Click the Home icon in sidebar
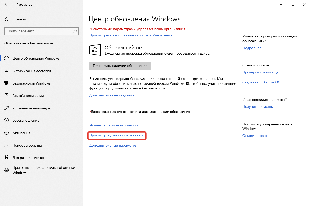The width and height of the screenshot is (311, 206). 7,19
